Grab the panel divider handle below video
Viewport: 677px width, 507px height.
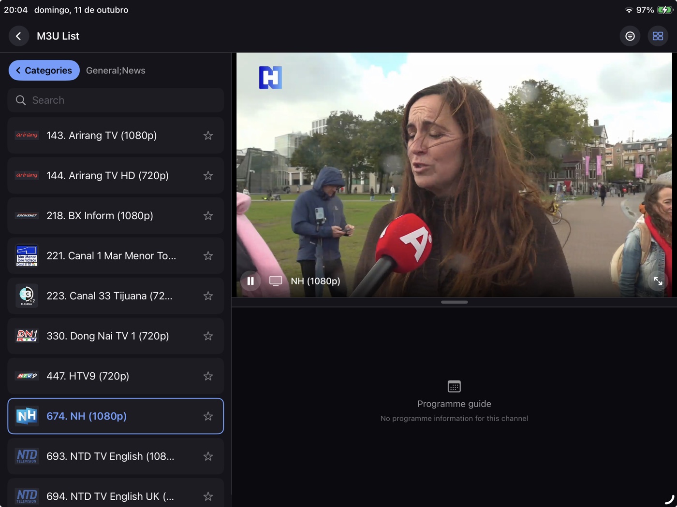point(454,302)
